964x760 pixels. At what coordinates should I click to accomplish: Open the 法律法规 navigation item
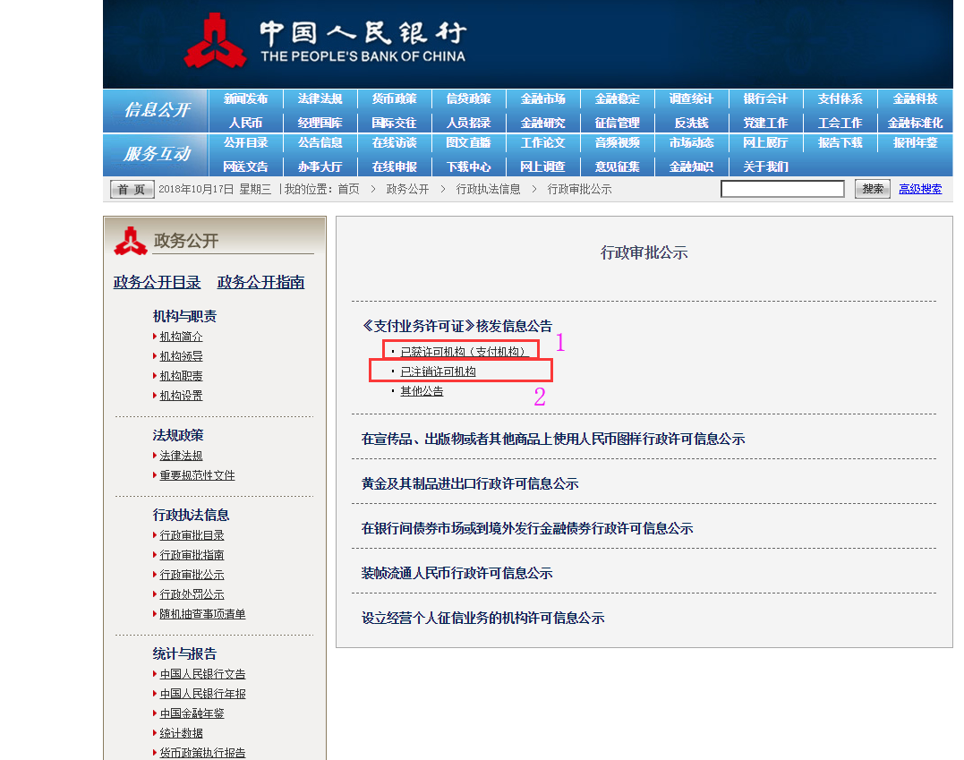pos(320,99)
